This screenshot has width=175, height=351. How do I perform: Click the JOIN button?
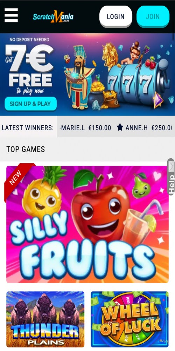153,16
